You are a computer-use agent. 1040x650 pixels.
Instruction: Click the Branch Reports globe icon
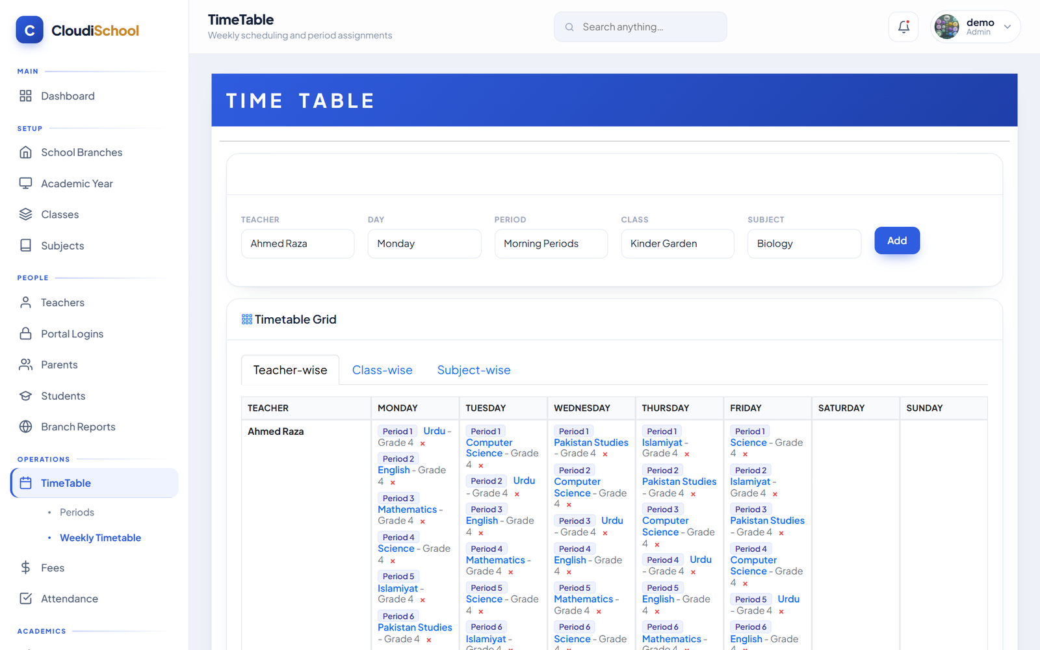25,426
